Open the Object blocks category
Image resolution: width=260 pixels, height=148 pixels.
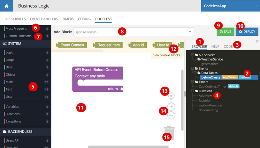pyautogui.click(x=26, y=74)
